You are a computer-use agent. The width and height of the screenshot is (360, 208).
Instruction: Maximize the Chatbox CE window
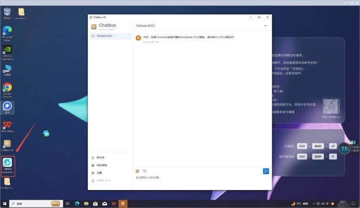[x=259, y=17]
